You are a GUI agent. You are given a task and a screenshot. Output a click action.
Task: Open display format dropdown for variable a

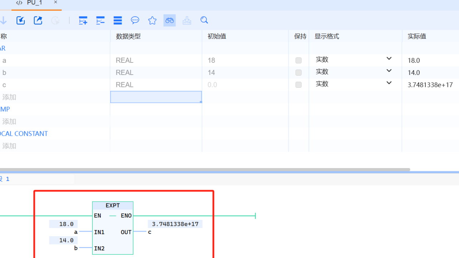[x=389, y=59]
